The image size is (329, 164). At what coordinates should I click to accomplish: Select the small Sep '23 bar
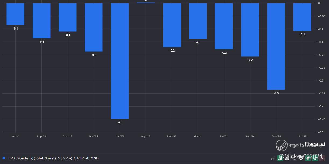[146, 3]
